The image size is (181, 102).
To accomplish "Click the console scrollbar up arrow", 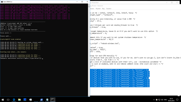I will 89,5.
